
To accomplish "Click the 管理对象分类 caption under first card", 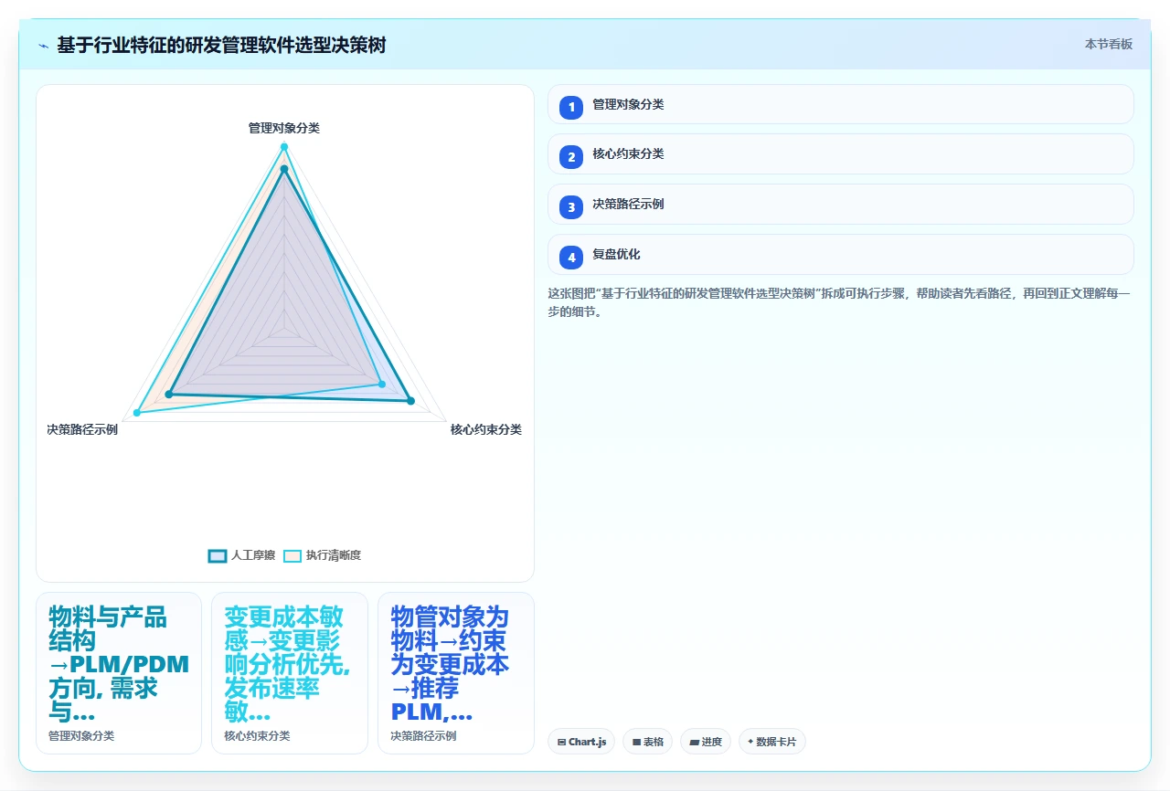I will (81, 736).
